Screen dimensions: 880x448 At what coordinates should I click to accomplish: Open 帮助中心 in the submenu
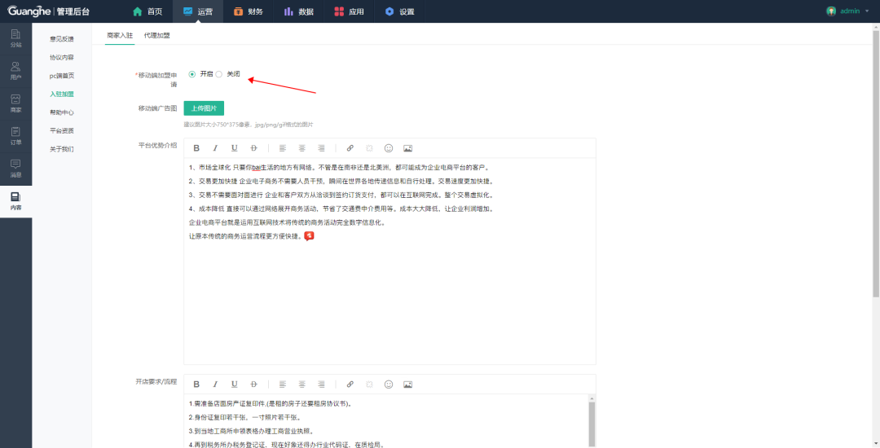[x=62, y=112]
